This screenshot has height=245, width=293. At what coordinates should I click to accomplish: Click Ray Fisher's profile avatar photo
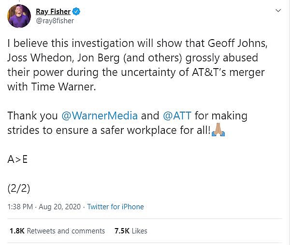tap(19, 16)
